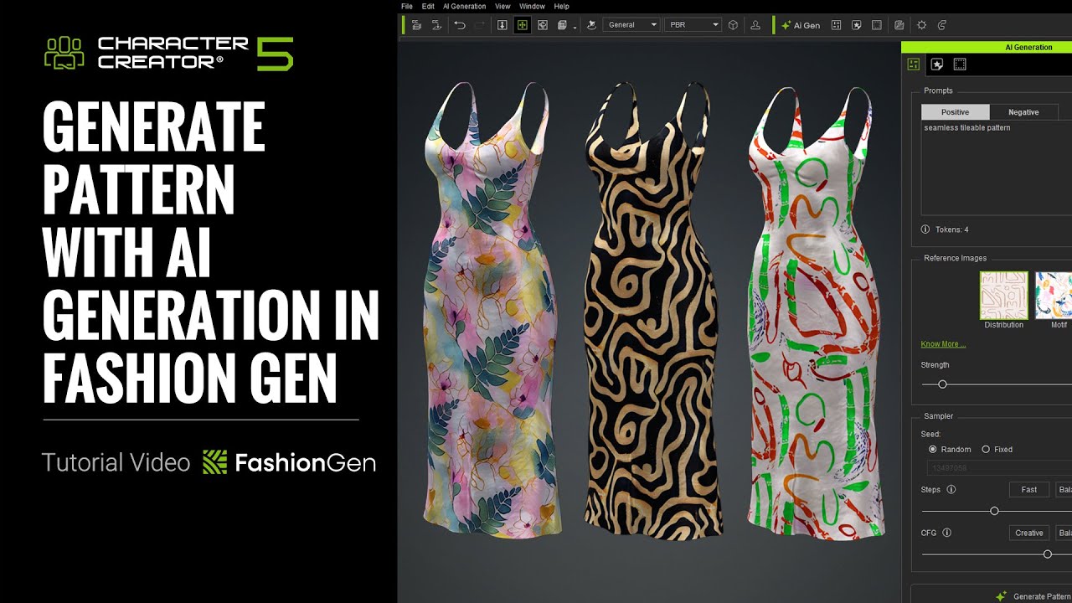
Task: Select the green-highlighted move gizmo icon
Action: tap(523, 25)
